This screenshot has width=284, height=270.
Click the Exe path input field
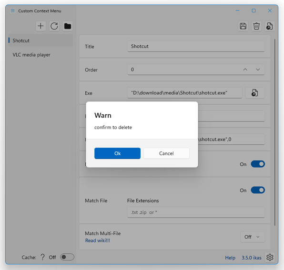click(185, 93)
